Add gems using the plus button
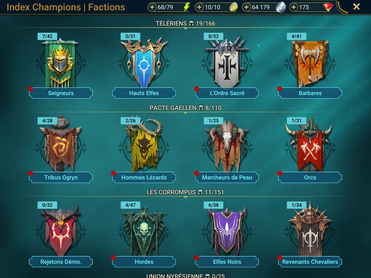 (293, 7)
